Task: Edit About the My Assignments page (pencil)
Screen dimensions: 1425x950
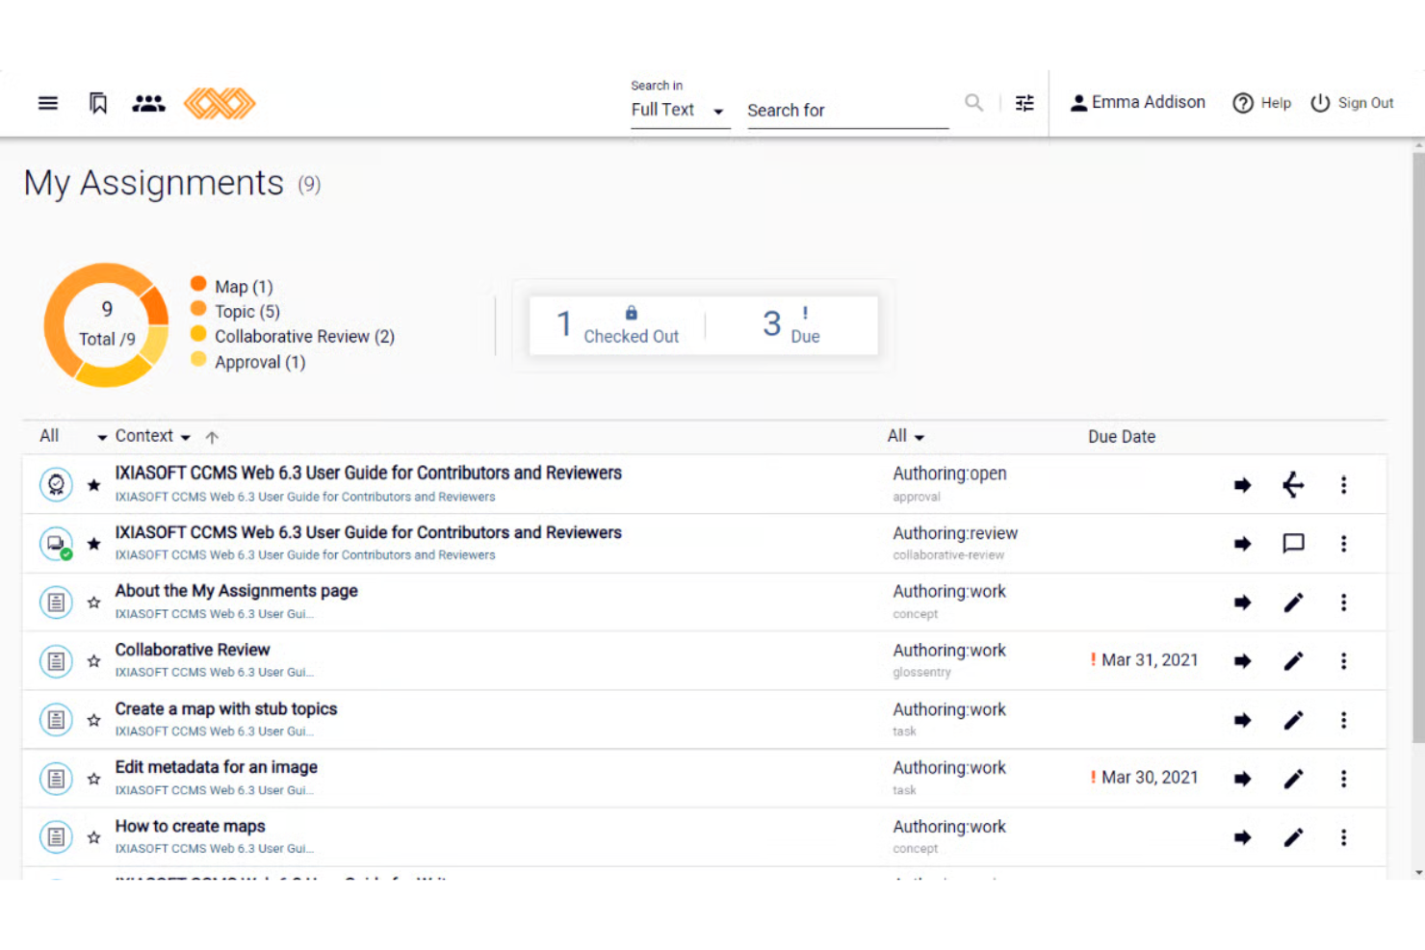Action: tap(1293, 603)
